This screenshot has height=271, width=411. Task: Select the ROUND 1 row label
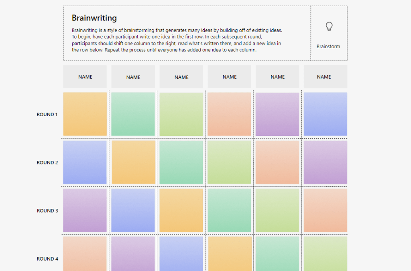pos(47,115)
